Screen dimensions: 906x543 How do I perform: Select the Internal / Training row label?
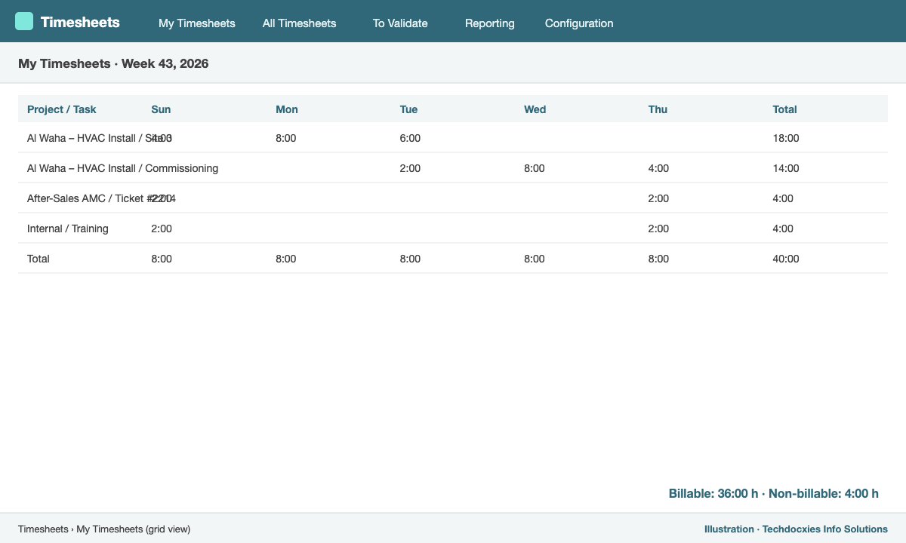pos(68,229)
